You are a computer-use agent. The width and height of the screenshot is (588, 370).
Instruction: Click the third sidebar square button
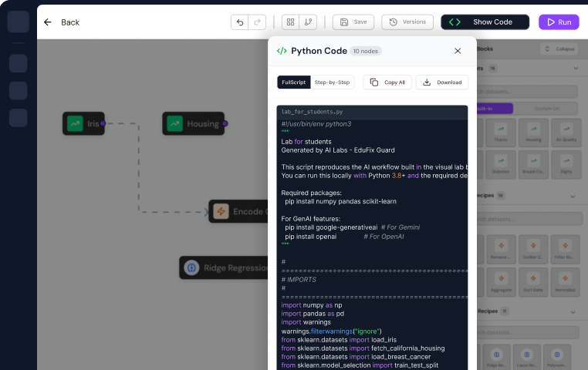tap(18, 118)
